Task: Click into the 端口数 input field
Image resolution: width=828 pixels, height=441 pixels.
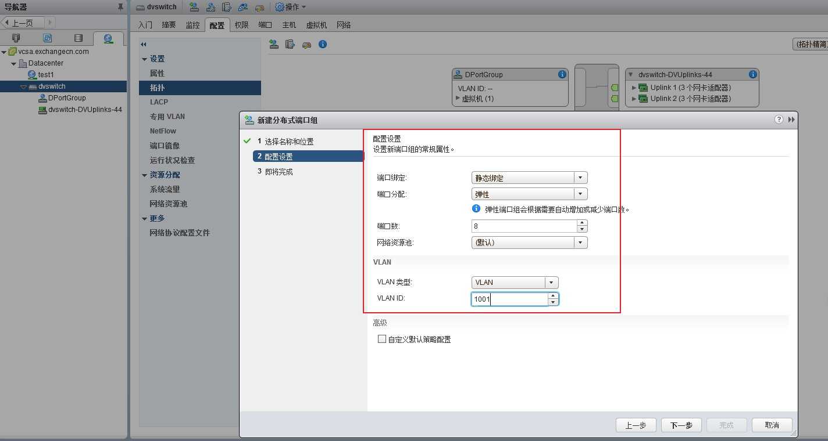Action: (x=524, y=226)
